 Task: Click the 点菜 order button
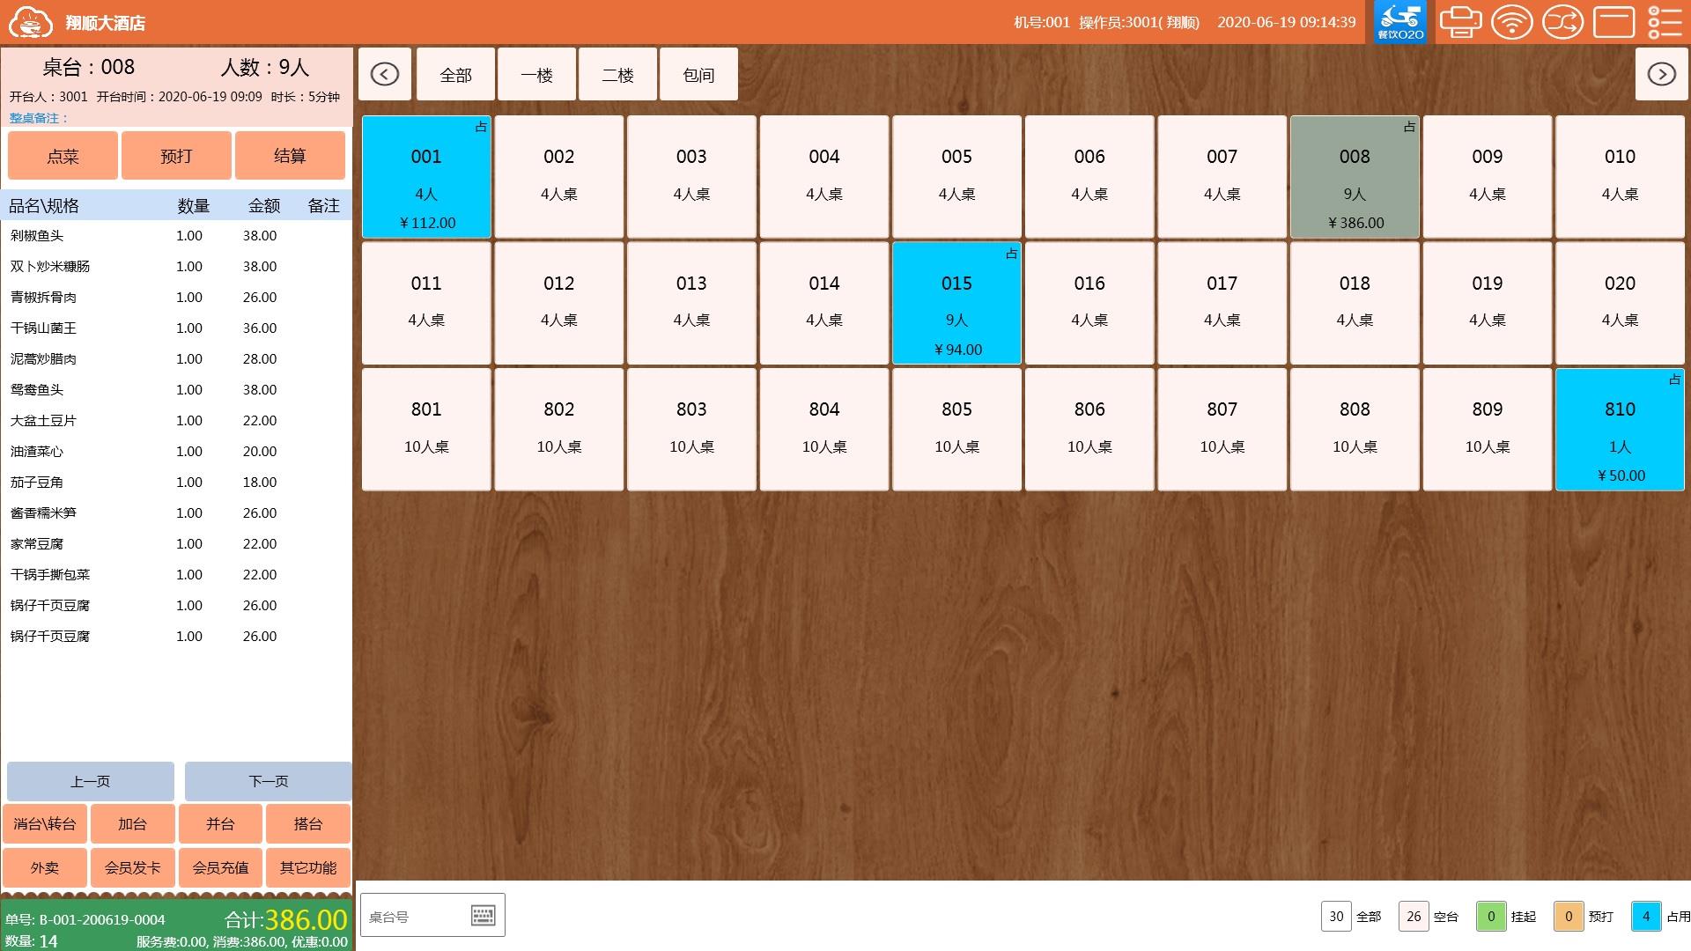[63, 156]
